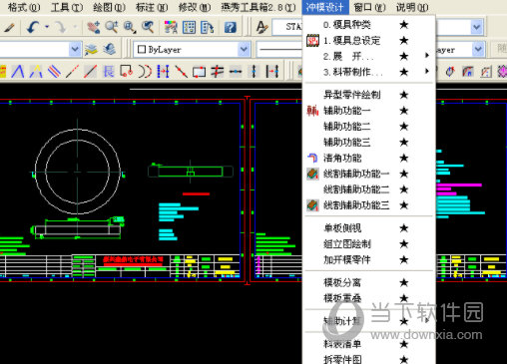Choose 1.模具总设定 from the menu
This screenshot has height=364, width=507.
point(368,41)
